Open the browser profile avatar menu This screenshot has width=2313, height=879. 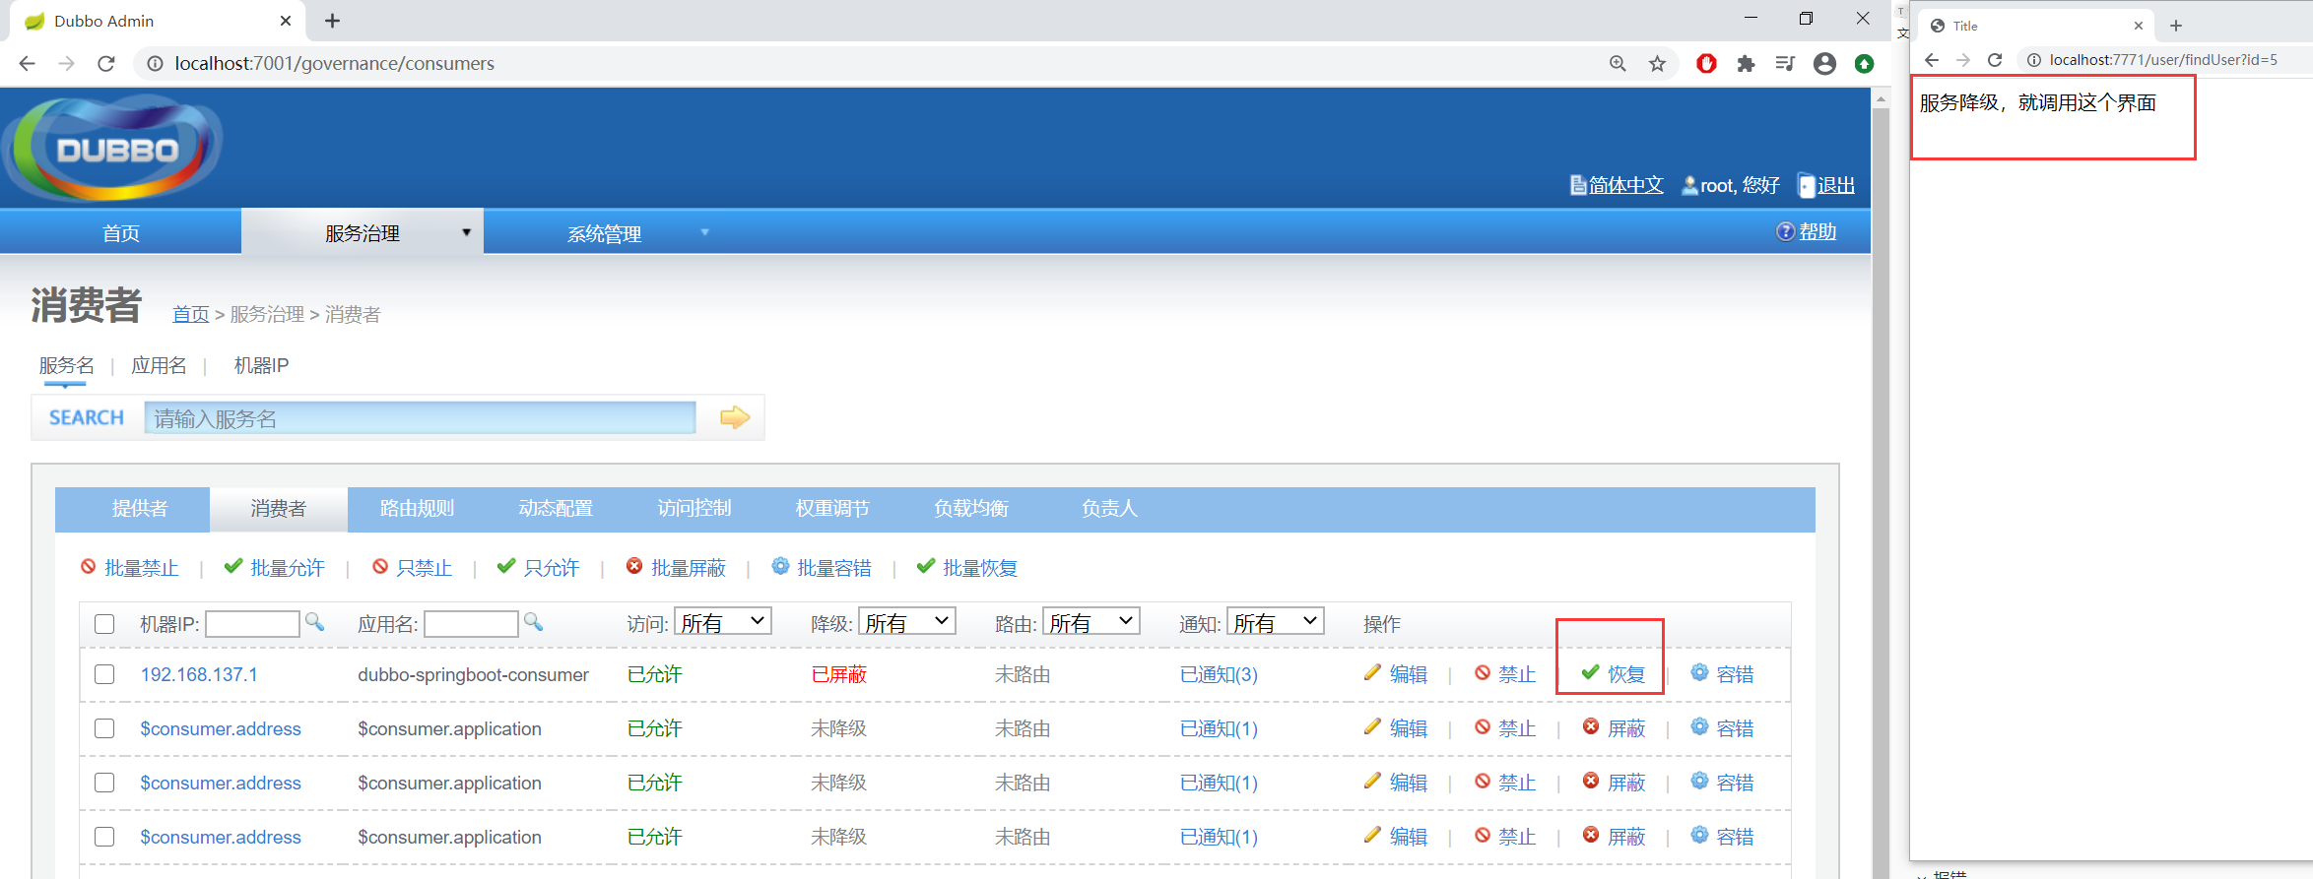click(1824, 64)
